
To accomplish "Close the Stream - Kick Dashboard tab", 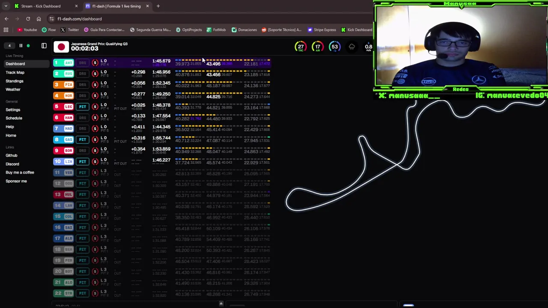I will point(76,6).
